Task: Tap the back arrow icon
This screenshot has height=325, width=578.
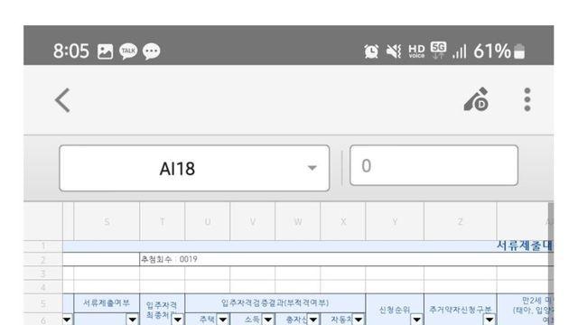Action: [62, 100]
